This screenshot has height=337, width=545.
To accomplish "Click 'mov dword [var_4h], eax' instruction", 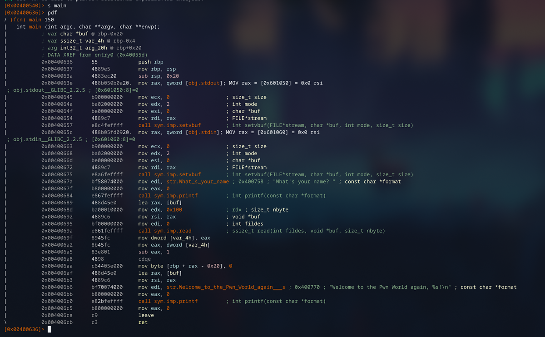I will click(174, 238).
